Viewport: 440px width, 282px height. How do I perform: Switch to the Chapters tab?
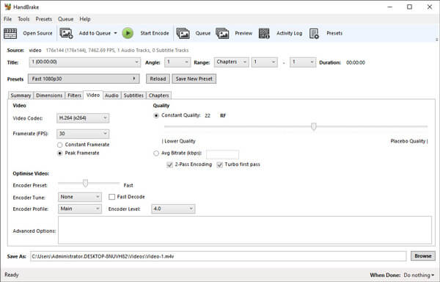[x=159, y=95]
